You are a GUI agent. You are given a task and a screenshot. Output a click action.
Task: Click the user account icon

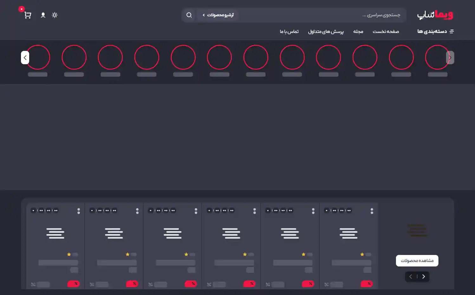tap(43, 15)
